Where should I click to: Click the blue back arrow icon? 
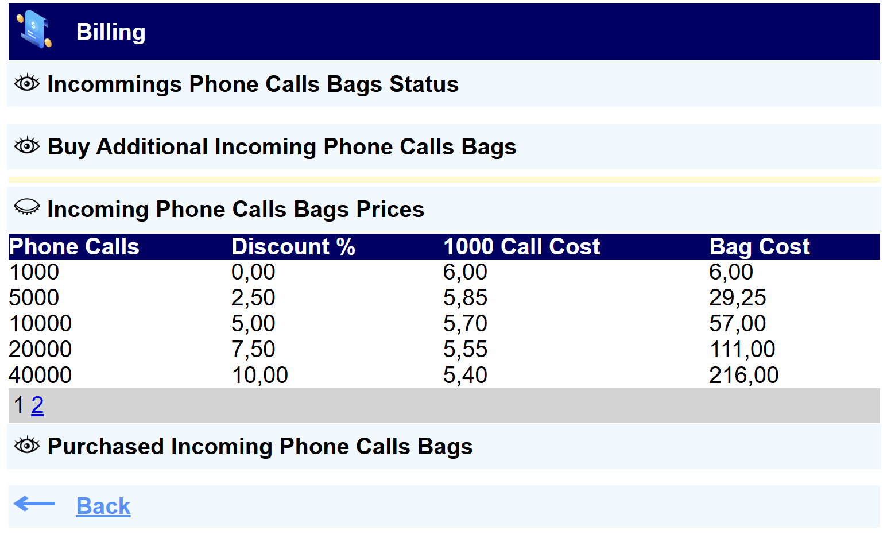point(34,504)
